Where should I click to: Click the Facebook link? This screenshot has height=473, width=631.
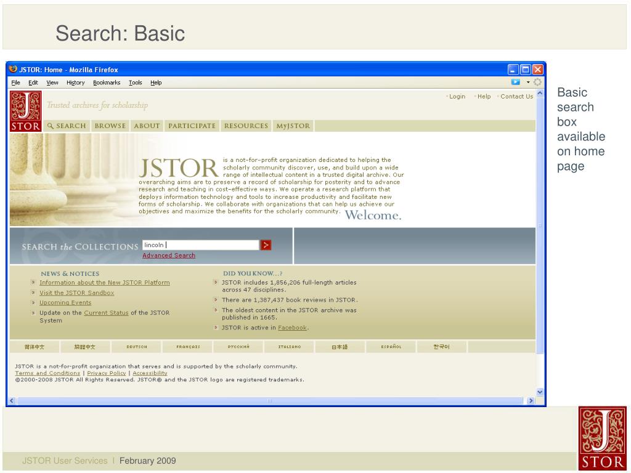tap(292, 328)
